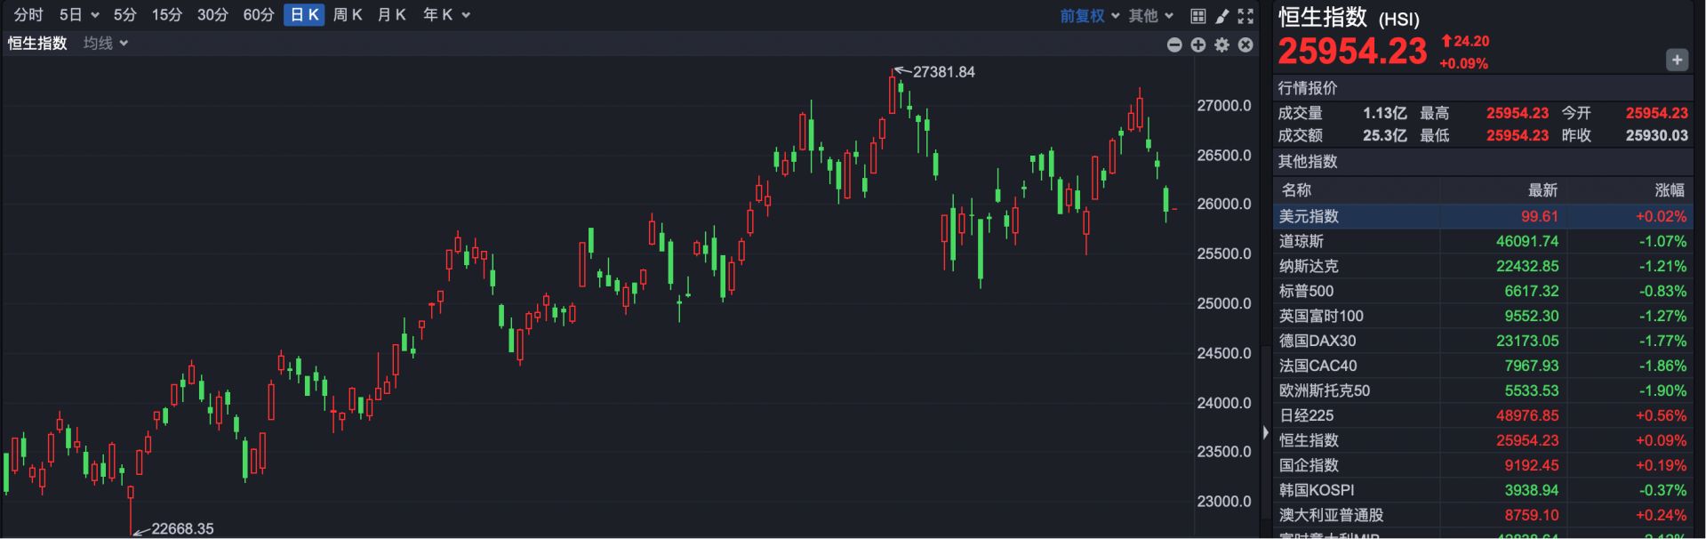Image resolution: width=1706 pixels, height=539 pixels.
Task: Zoom out chart with minus icon
Action: pyautogui.click(x=1174, y=44)
